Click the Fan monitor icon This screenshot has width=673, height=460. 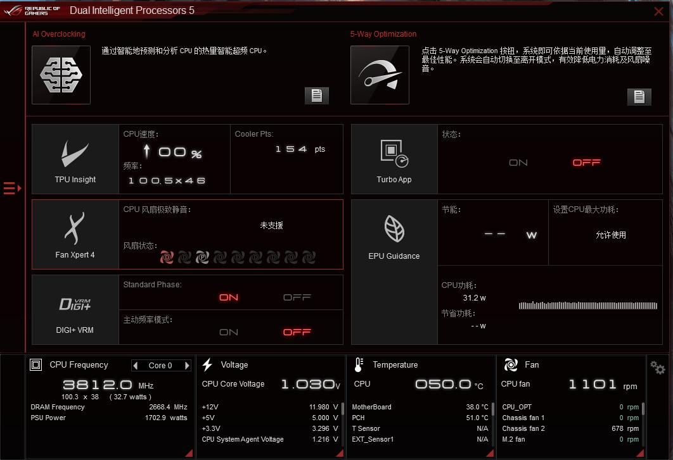point(511,365)
